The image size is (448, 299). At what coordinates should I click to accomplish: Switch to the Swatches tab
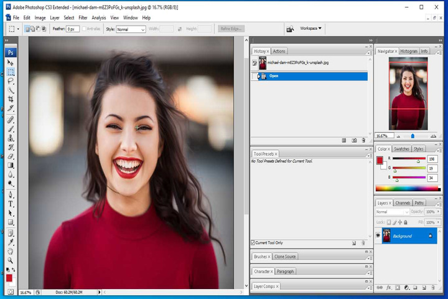coord(401,149)
